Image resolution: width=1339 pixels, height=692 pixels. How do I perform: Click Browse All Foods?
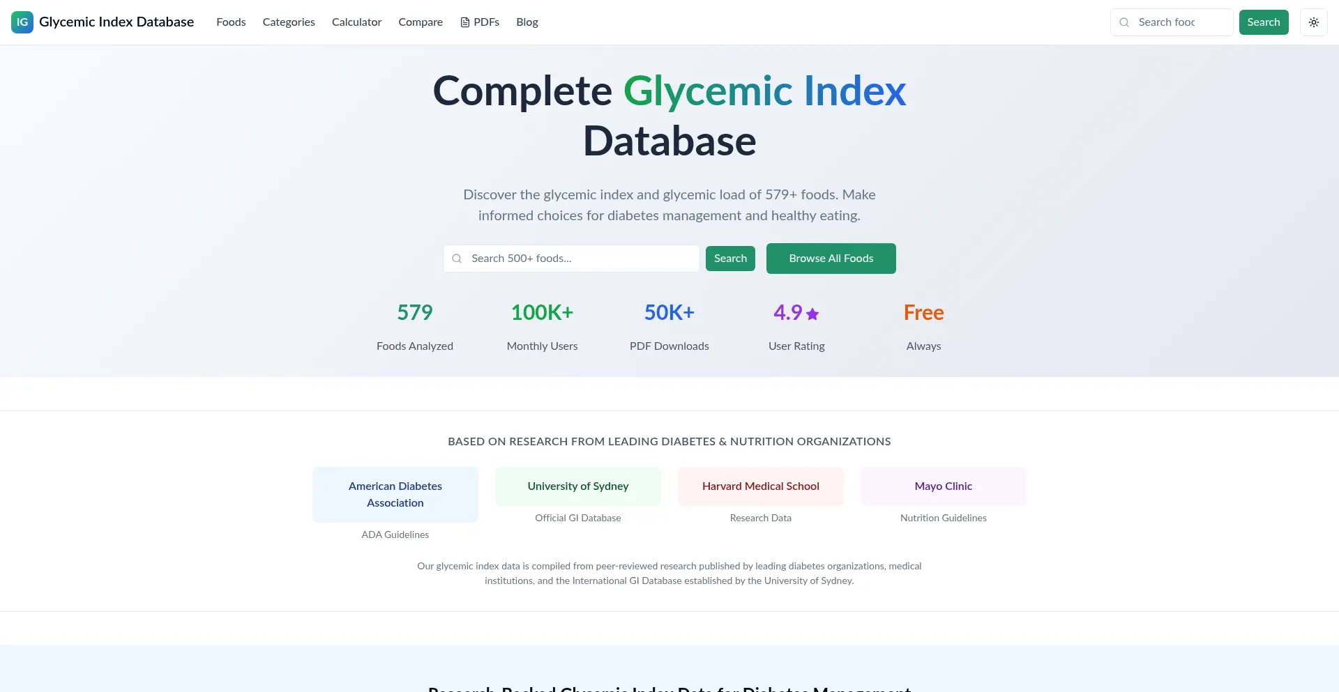click(831, 259)
